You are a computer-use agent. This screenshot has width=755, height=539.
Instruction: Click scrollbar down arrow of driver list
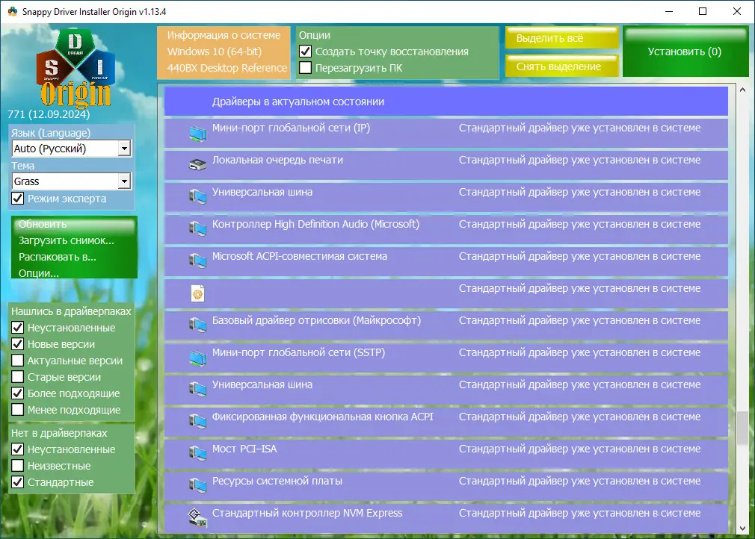[x=742, y=528]
